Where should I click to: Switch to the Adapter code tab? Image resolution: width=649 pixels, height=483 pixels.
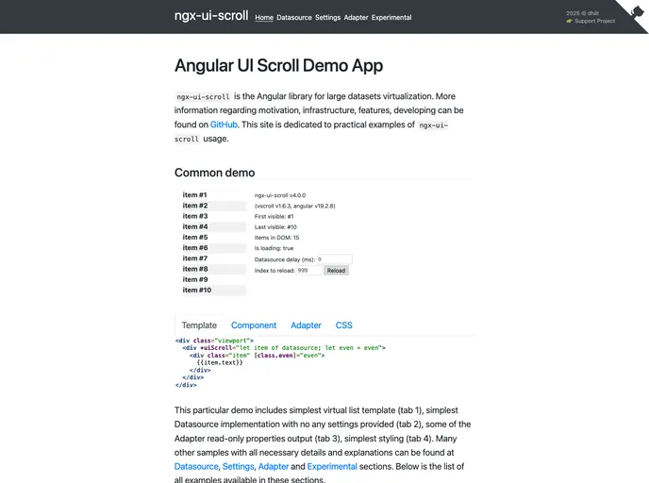click(306, 325)
